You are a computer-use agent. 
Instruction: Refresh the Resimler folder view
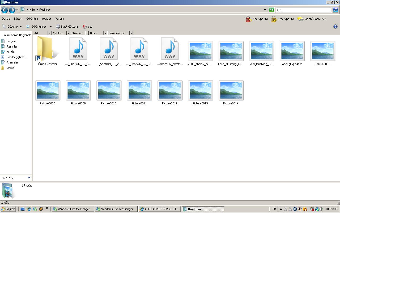pyautogui.click(x=271, y=10)
